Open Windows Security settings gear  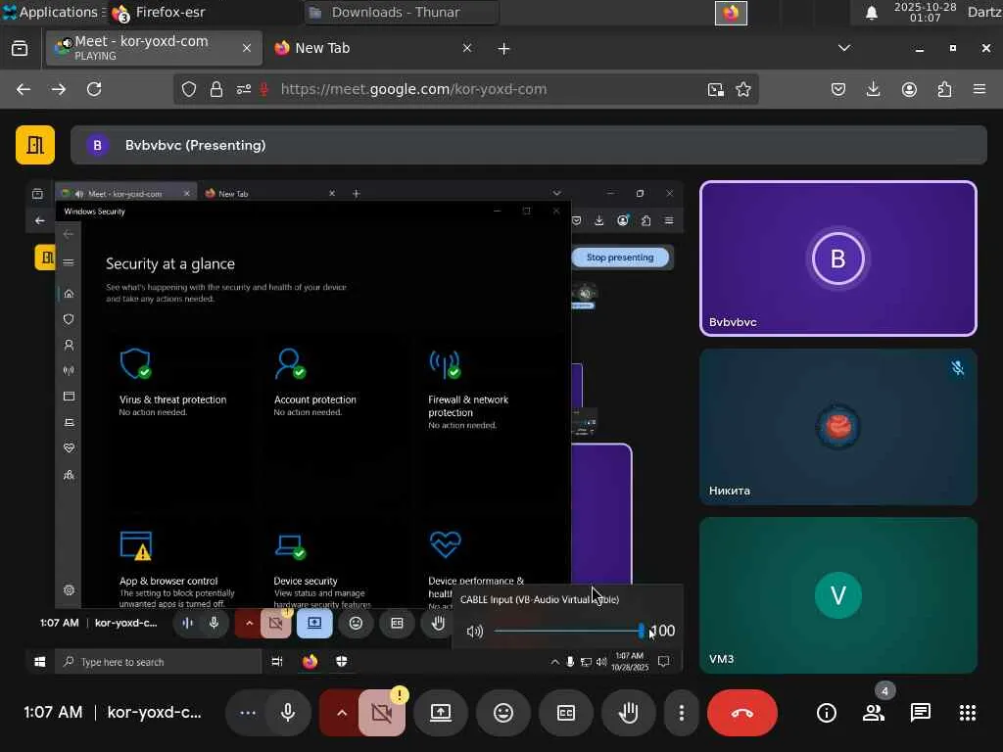(x=70, y=590)
